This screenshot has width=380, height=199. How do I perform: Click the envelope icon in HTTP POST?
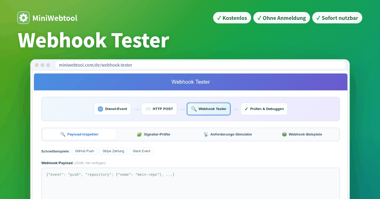[148, 109]
